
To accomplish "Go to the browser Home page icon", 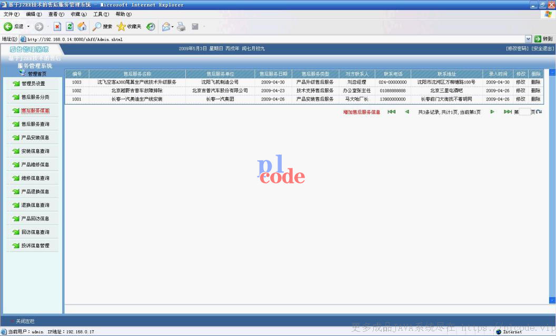I will point(82,27).
